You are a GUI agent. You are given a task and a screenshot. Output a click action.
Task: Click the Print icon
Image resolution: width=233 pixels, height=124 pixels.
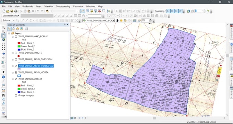16,11
